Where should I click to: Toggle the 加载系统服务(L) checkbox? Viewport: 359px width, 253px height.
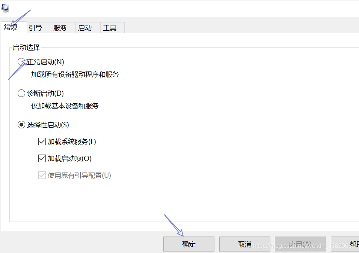tap(42, 142)
